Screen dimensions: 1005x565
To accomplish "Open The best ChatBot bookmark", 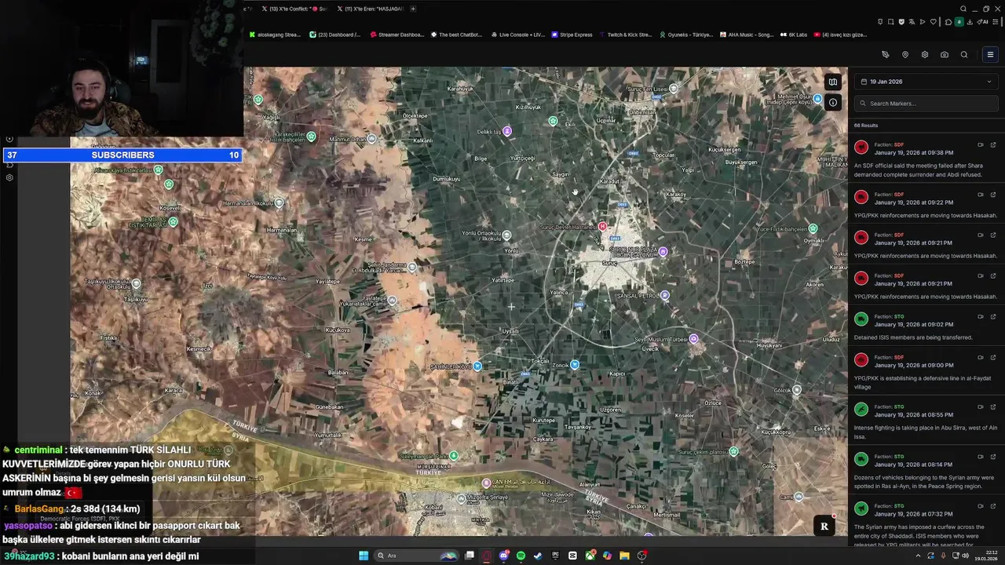I will [x=456, y=35].
